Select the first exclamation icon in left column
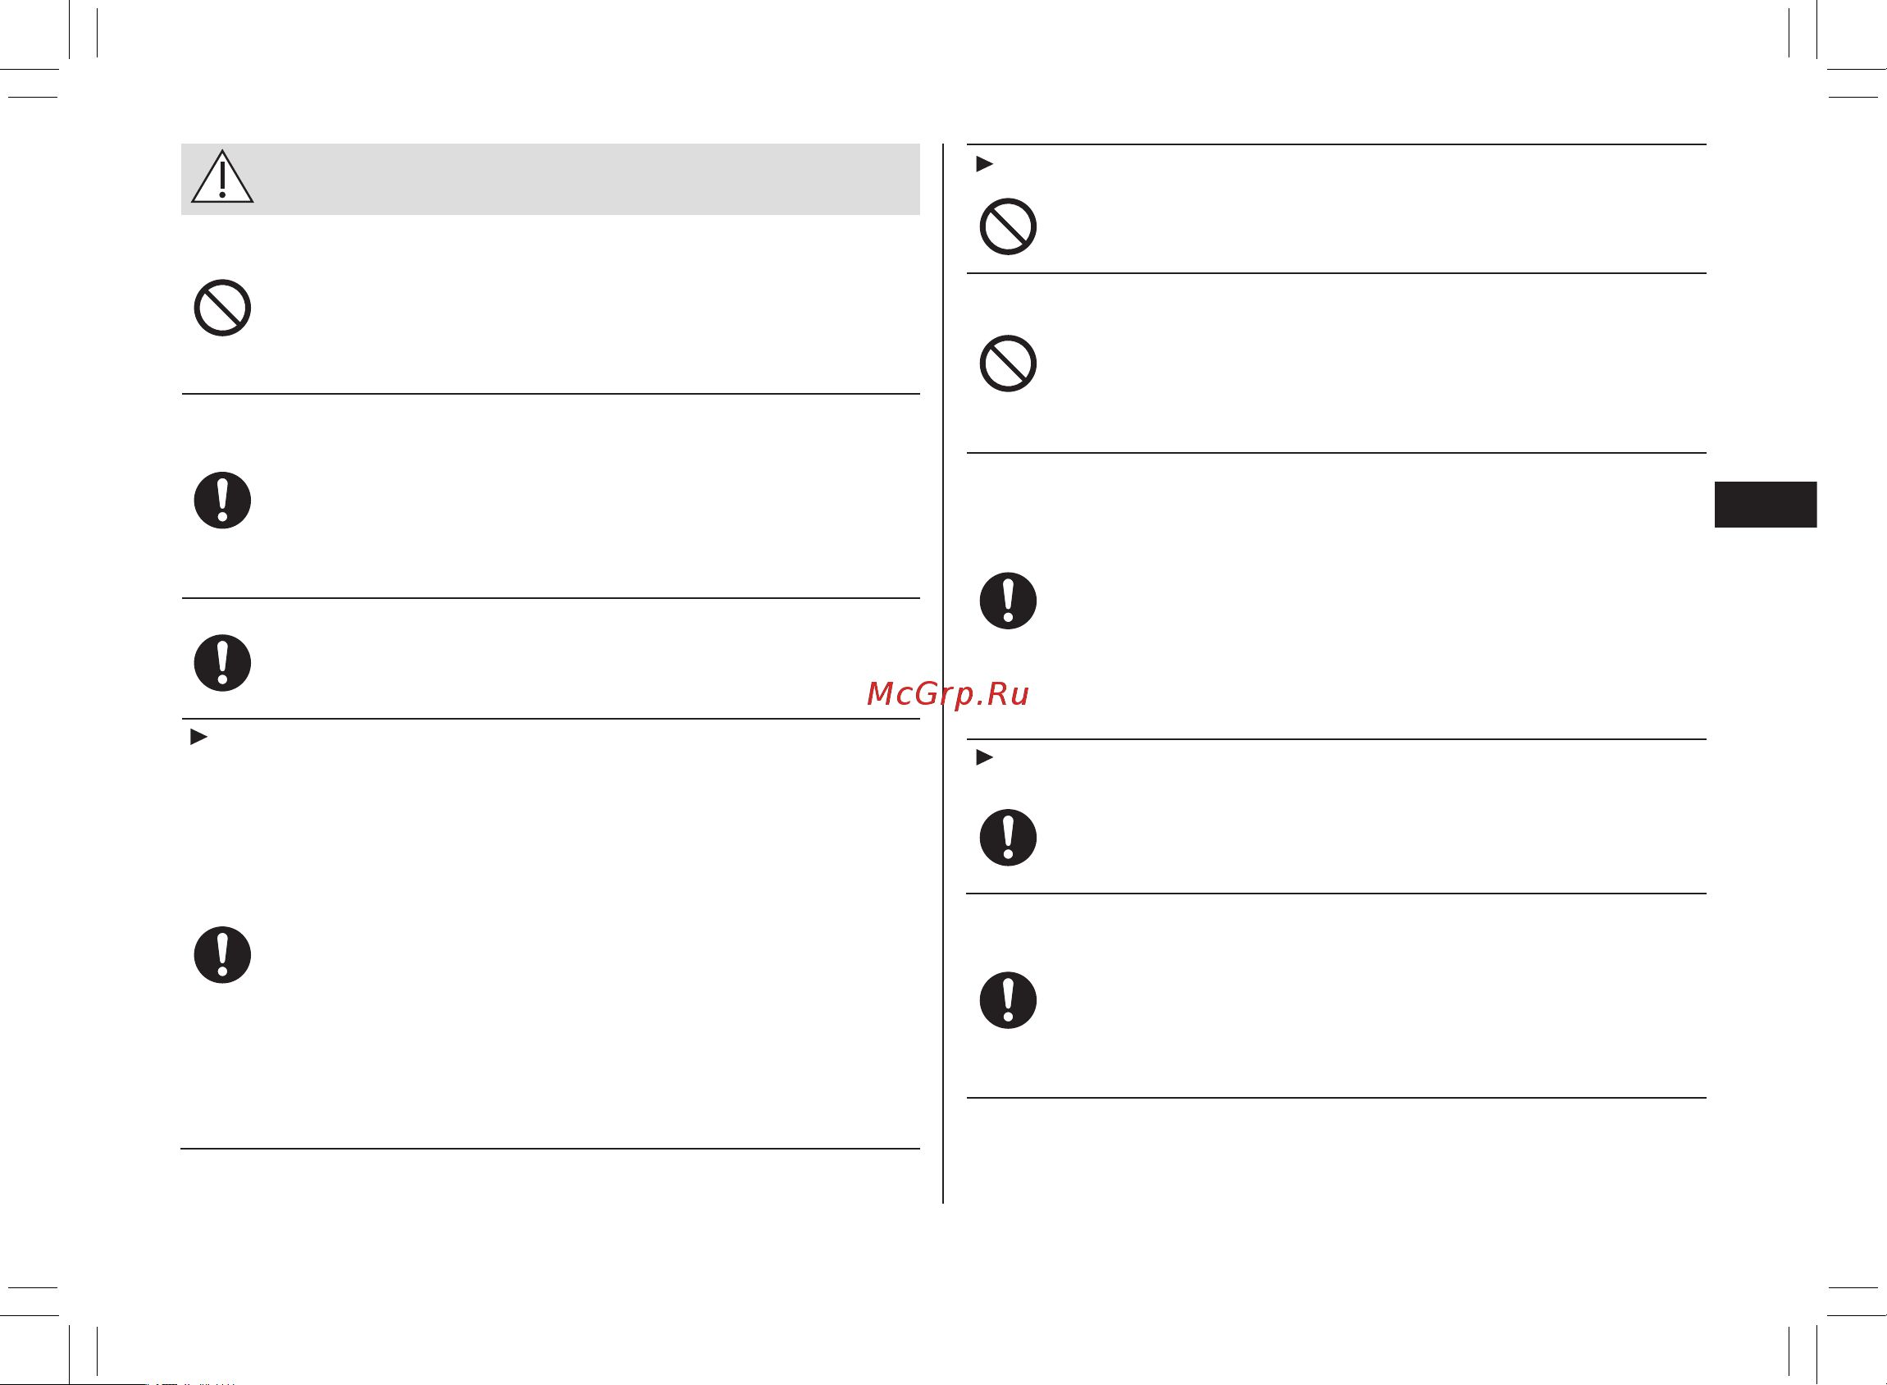This screenshot has height=1385, width=1887. [222, 500]
